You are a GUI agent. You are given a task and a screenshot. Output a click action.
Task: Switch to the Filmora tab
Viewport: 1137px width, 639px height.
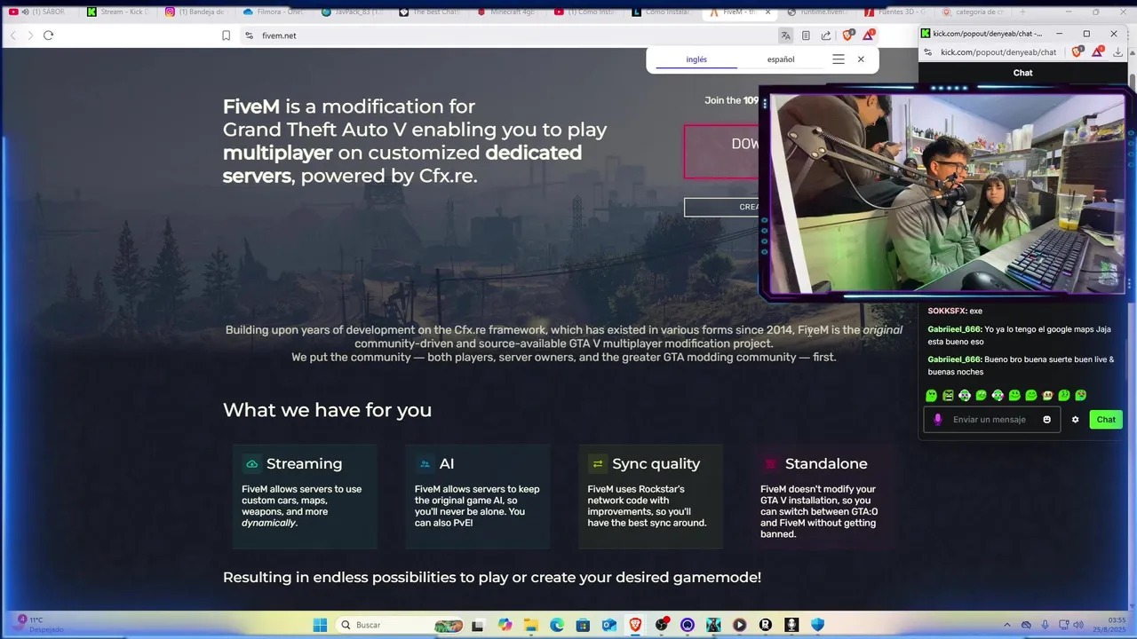273,12
